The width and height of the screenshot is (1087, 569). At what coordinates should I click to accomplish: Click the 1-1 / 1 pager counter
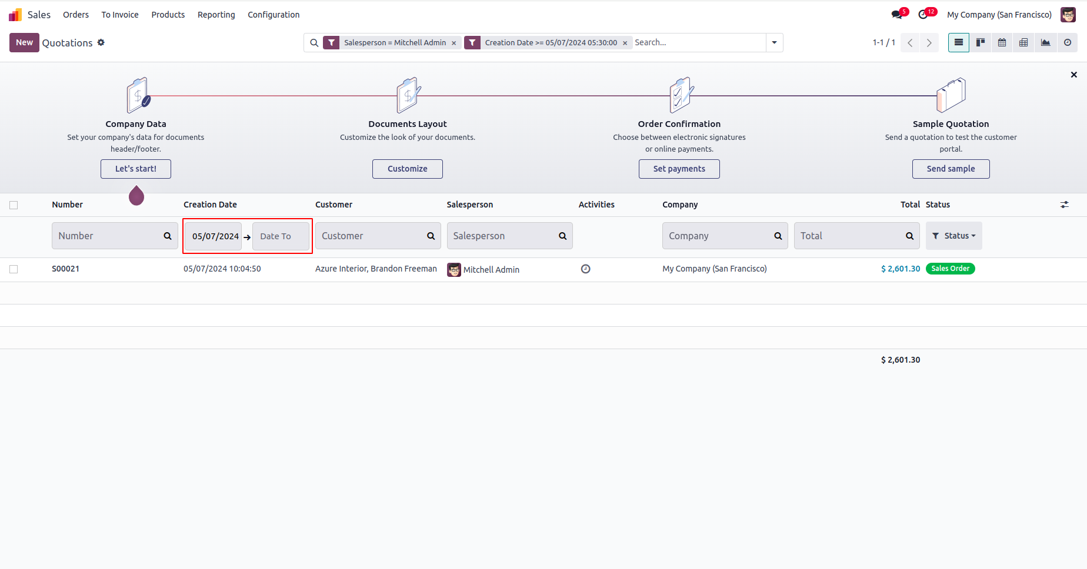pyautogui.click(x=884, y=42)
